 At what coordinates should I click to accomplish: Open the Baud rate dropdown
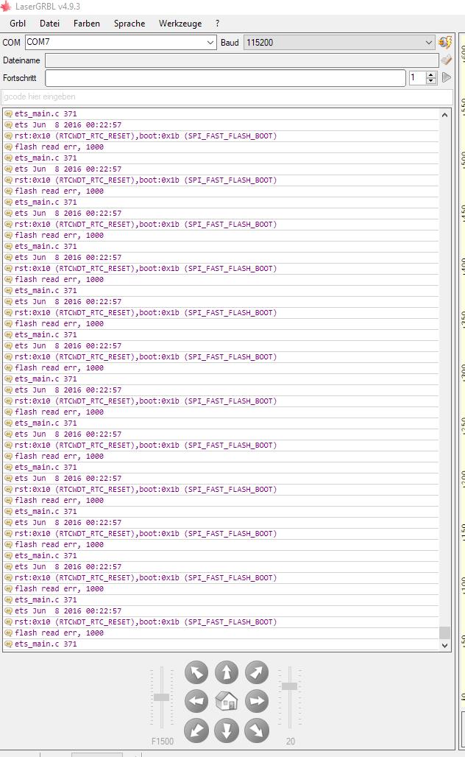click(429, 43)
